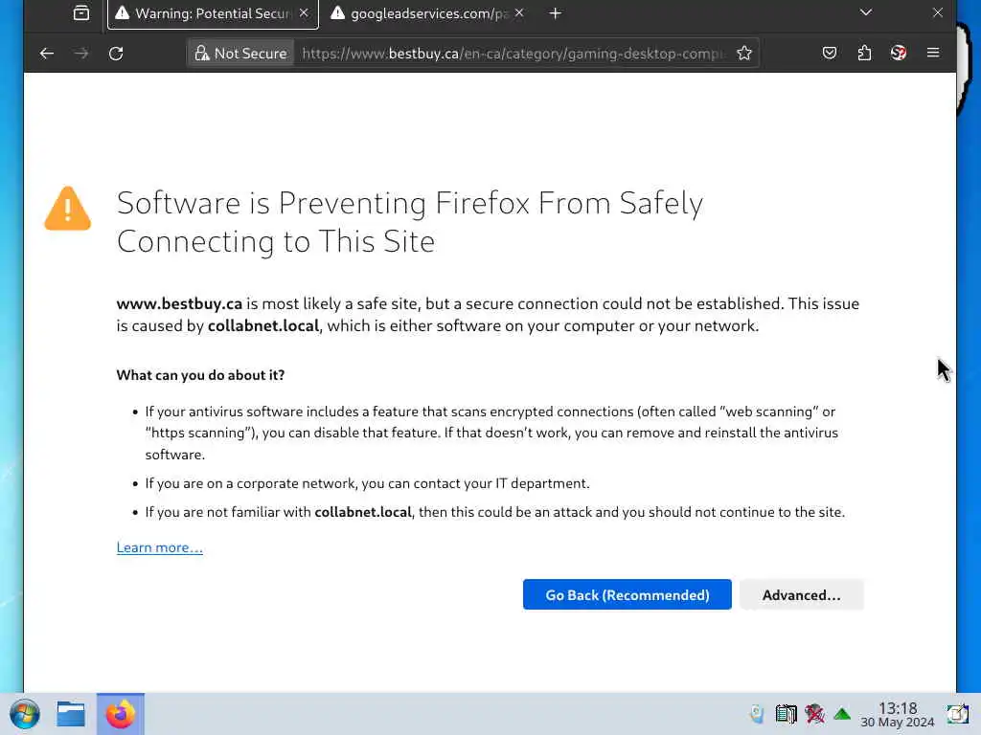Open the Extensions puzzle icon
This screenshot has height=735, width=981.
tap(864, 54)
